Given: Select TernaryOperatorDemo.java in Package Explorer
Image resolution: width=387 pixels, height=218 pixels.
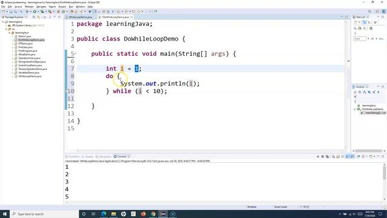Looking at the screenshot, I should pos(33,69).
